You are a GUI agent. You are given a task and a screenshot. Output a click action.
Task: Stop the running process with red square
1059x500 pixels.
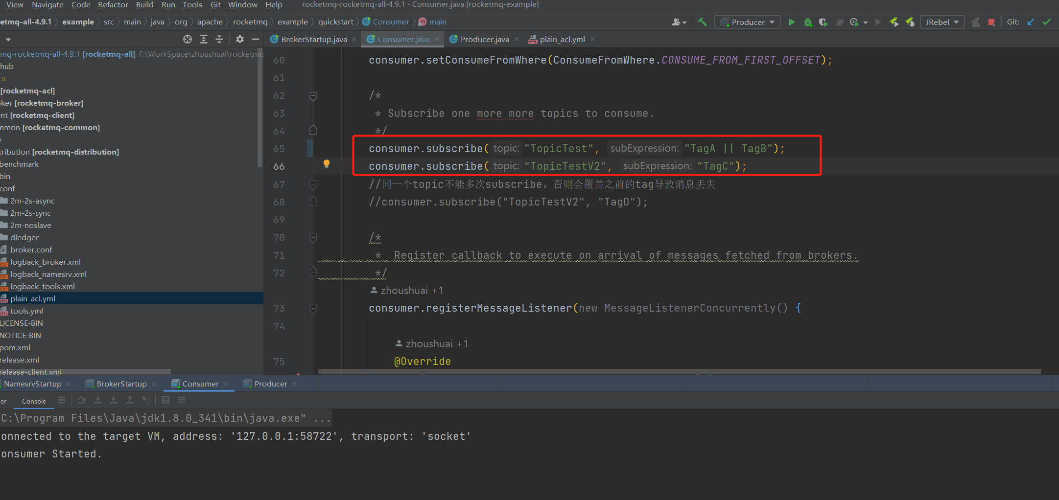click(x=991, y=22)
